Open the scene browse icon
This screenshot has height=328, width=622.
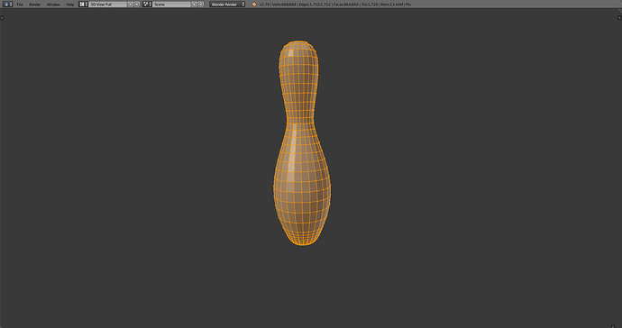[x=147, y=4]
